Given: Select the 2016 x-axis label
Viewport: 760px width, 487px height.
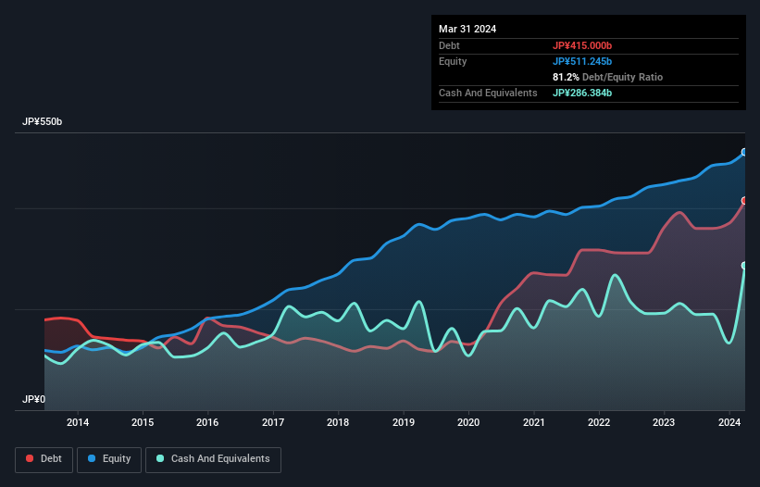Looking at the screenshot, I should (208, 423).
